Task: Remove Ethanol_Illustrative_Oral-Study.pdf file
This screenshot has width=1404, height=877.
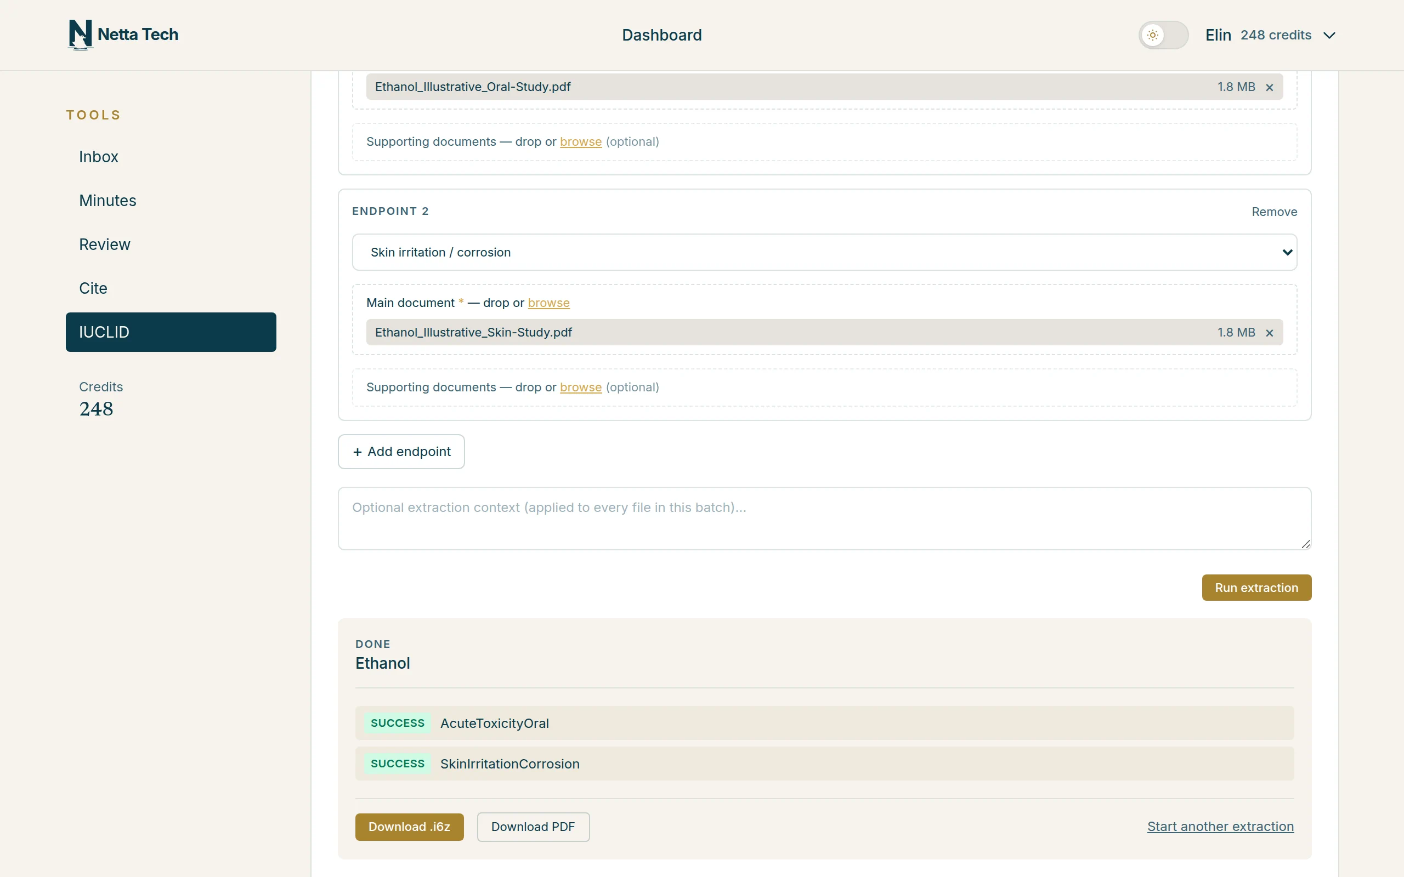Action: click(x=1270, y=88)
